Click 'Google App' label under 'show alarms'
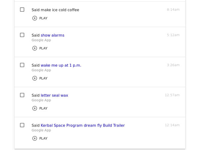The image size is (200, 150). click(x=41, y=40)
